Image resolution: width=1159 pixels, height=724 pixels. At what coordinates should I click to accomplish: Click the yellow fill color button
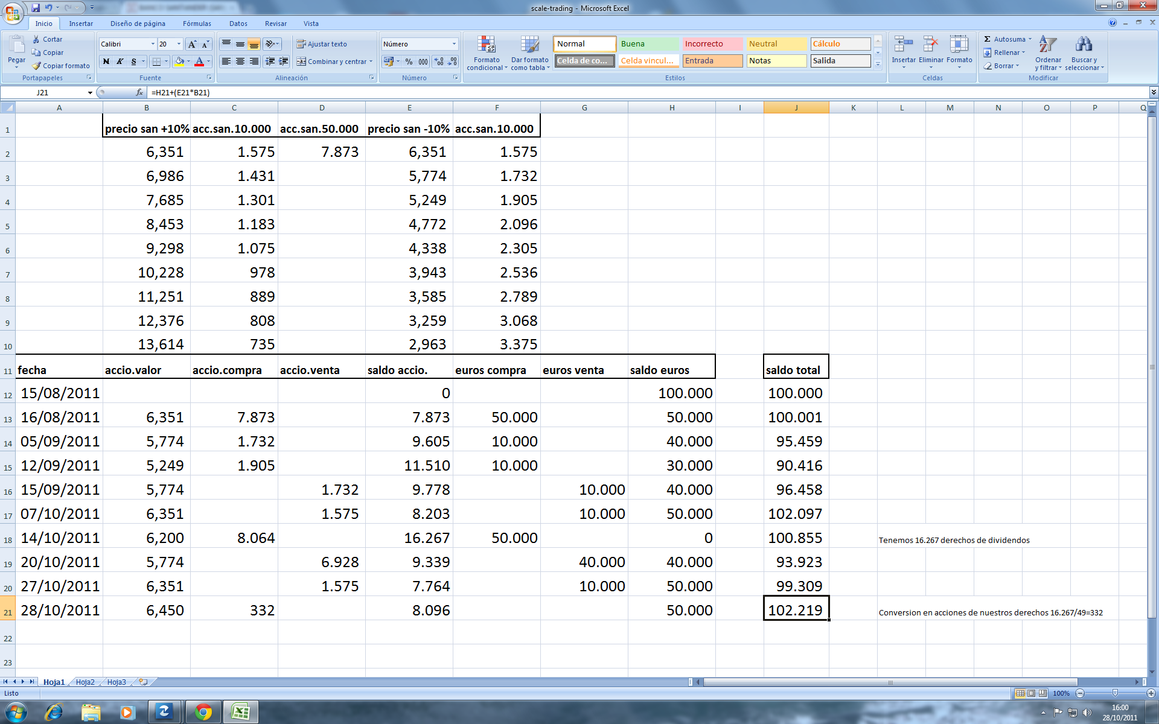coord(179,62)
